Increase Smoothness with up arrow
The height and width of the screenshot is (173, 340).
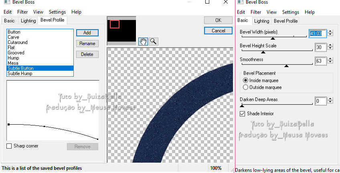tap(330, 58)
